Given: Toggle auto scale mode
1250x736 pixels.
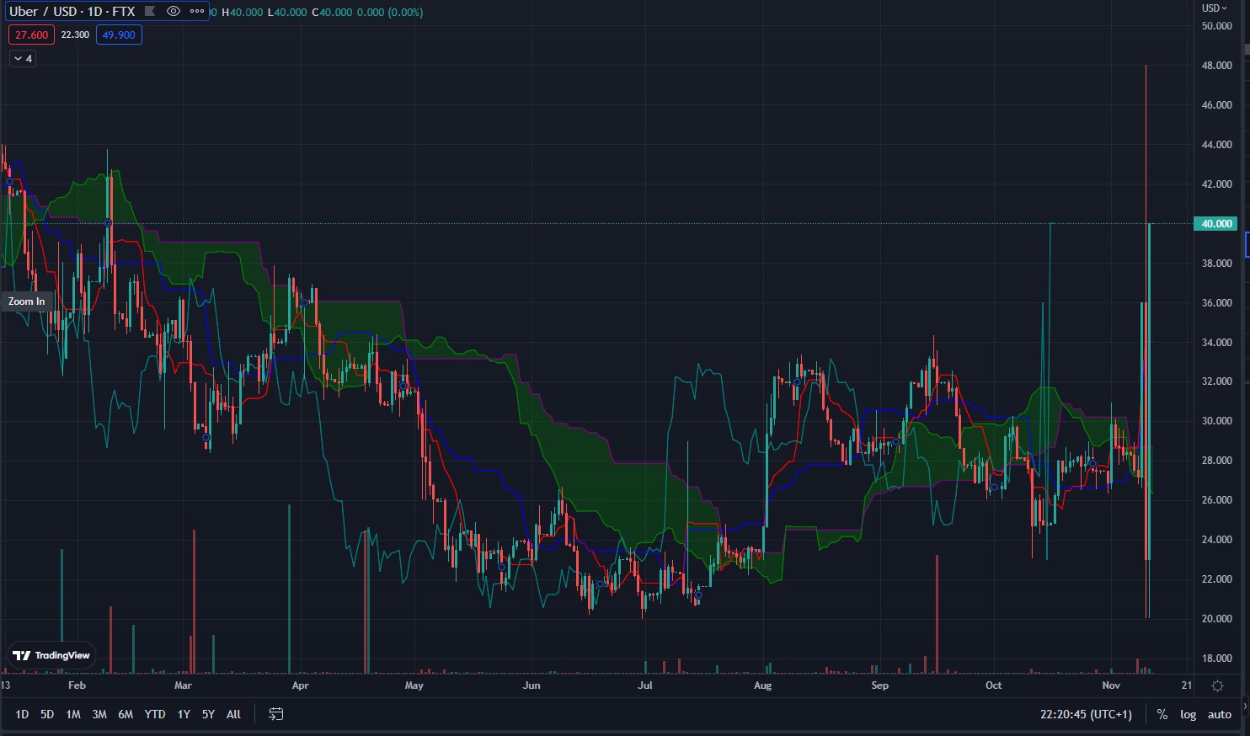Looking at the screenshot, I should click(x=1220, y=714).
